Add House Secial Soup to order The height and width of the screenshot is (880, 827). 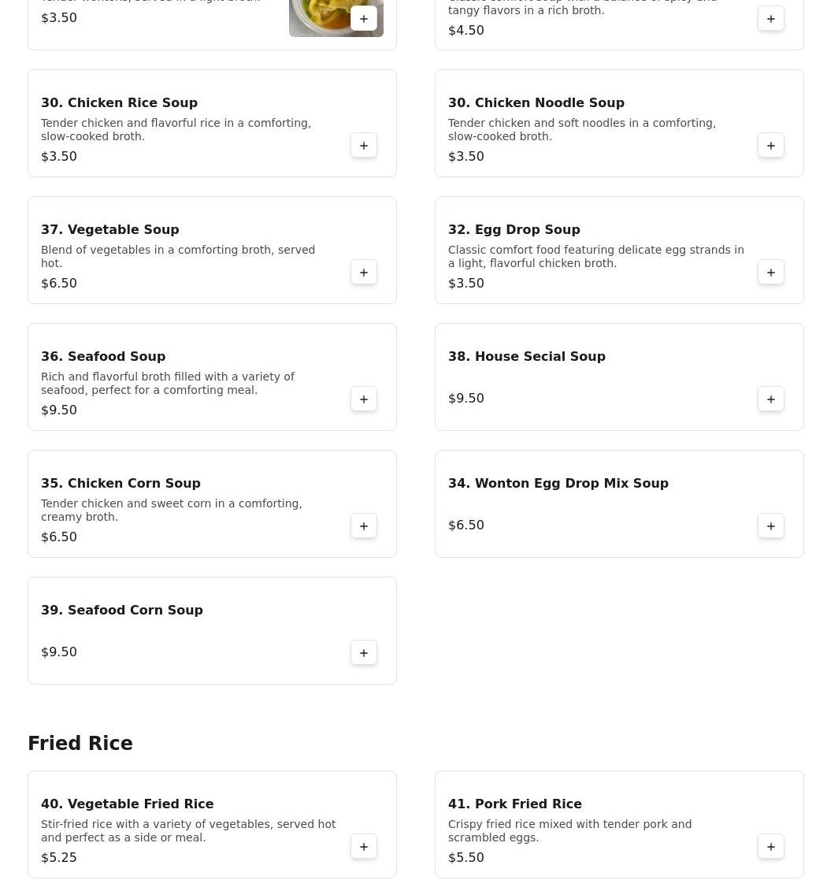771,399
